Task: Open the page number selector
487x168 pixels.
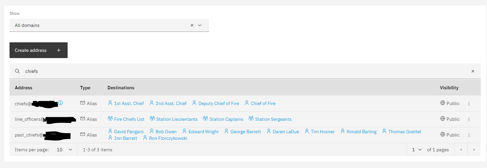Action: point(416,150)
